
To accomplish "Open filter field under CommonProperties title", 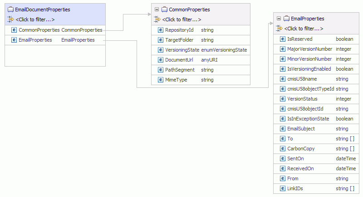I will coord(181,19).
